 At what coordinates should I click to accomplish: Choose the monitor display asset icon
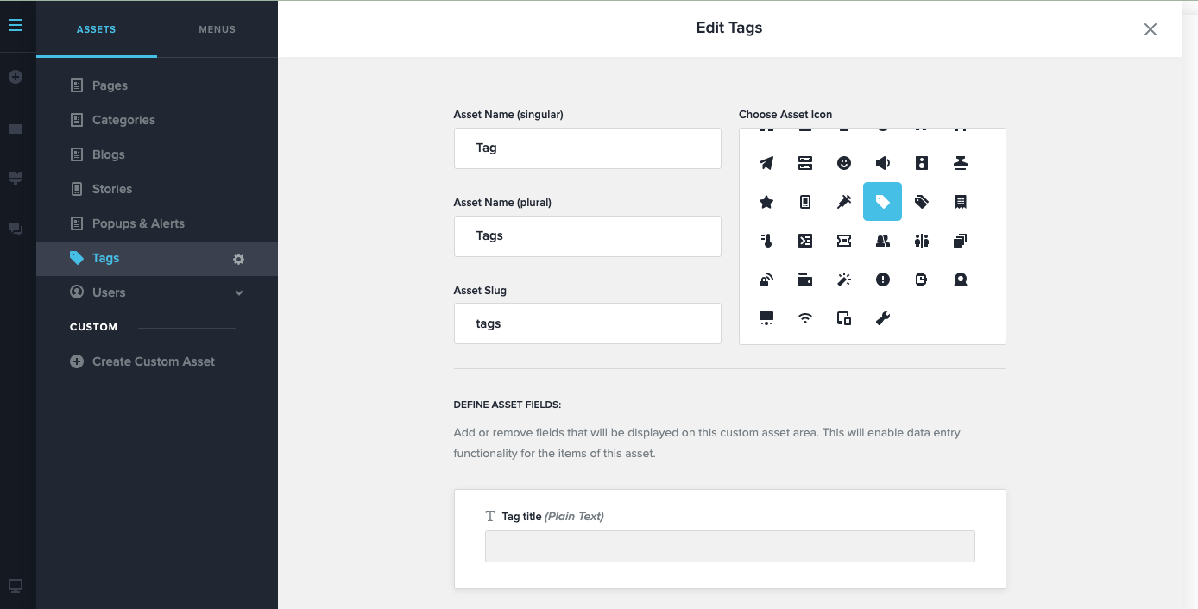pyautogui.click(x=766, y=318)
